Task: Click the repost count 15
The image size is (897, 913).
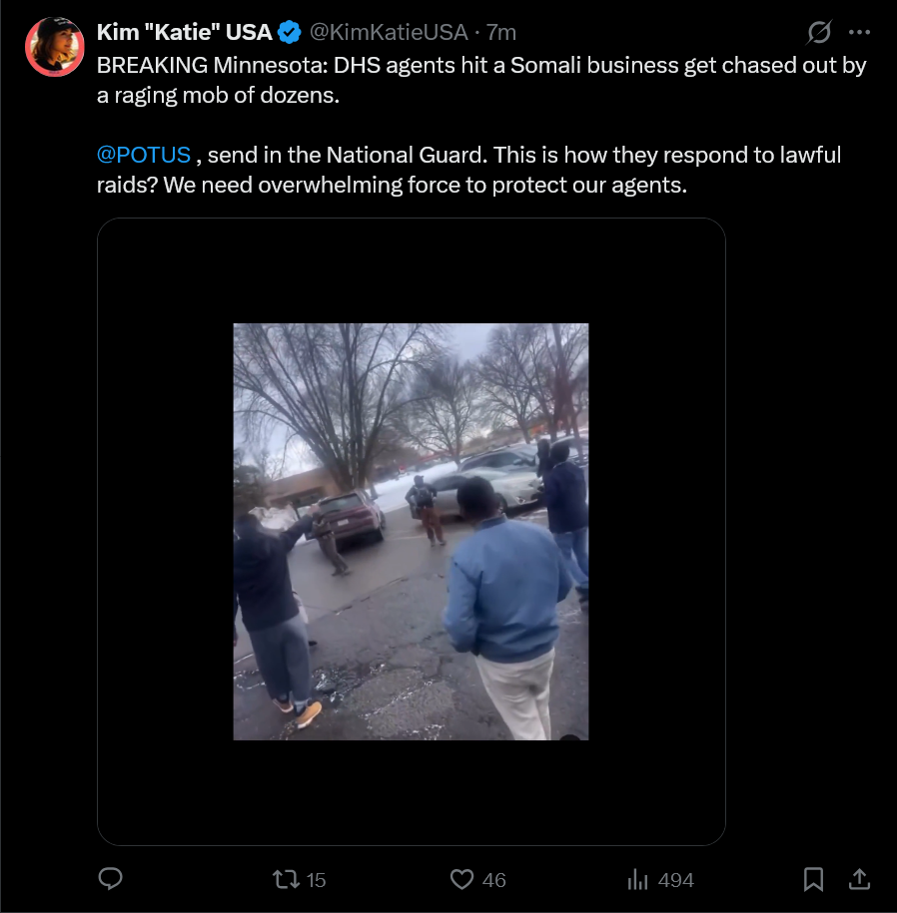Action: tap(316, 880)
